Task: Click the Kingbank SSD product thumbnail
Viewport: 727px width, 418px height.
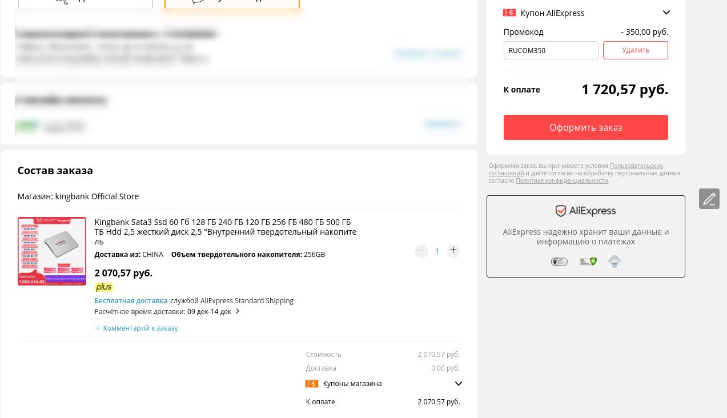Action: (x=52, y=251)
